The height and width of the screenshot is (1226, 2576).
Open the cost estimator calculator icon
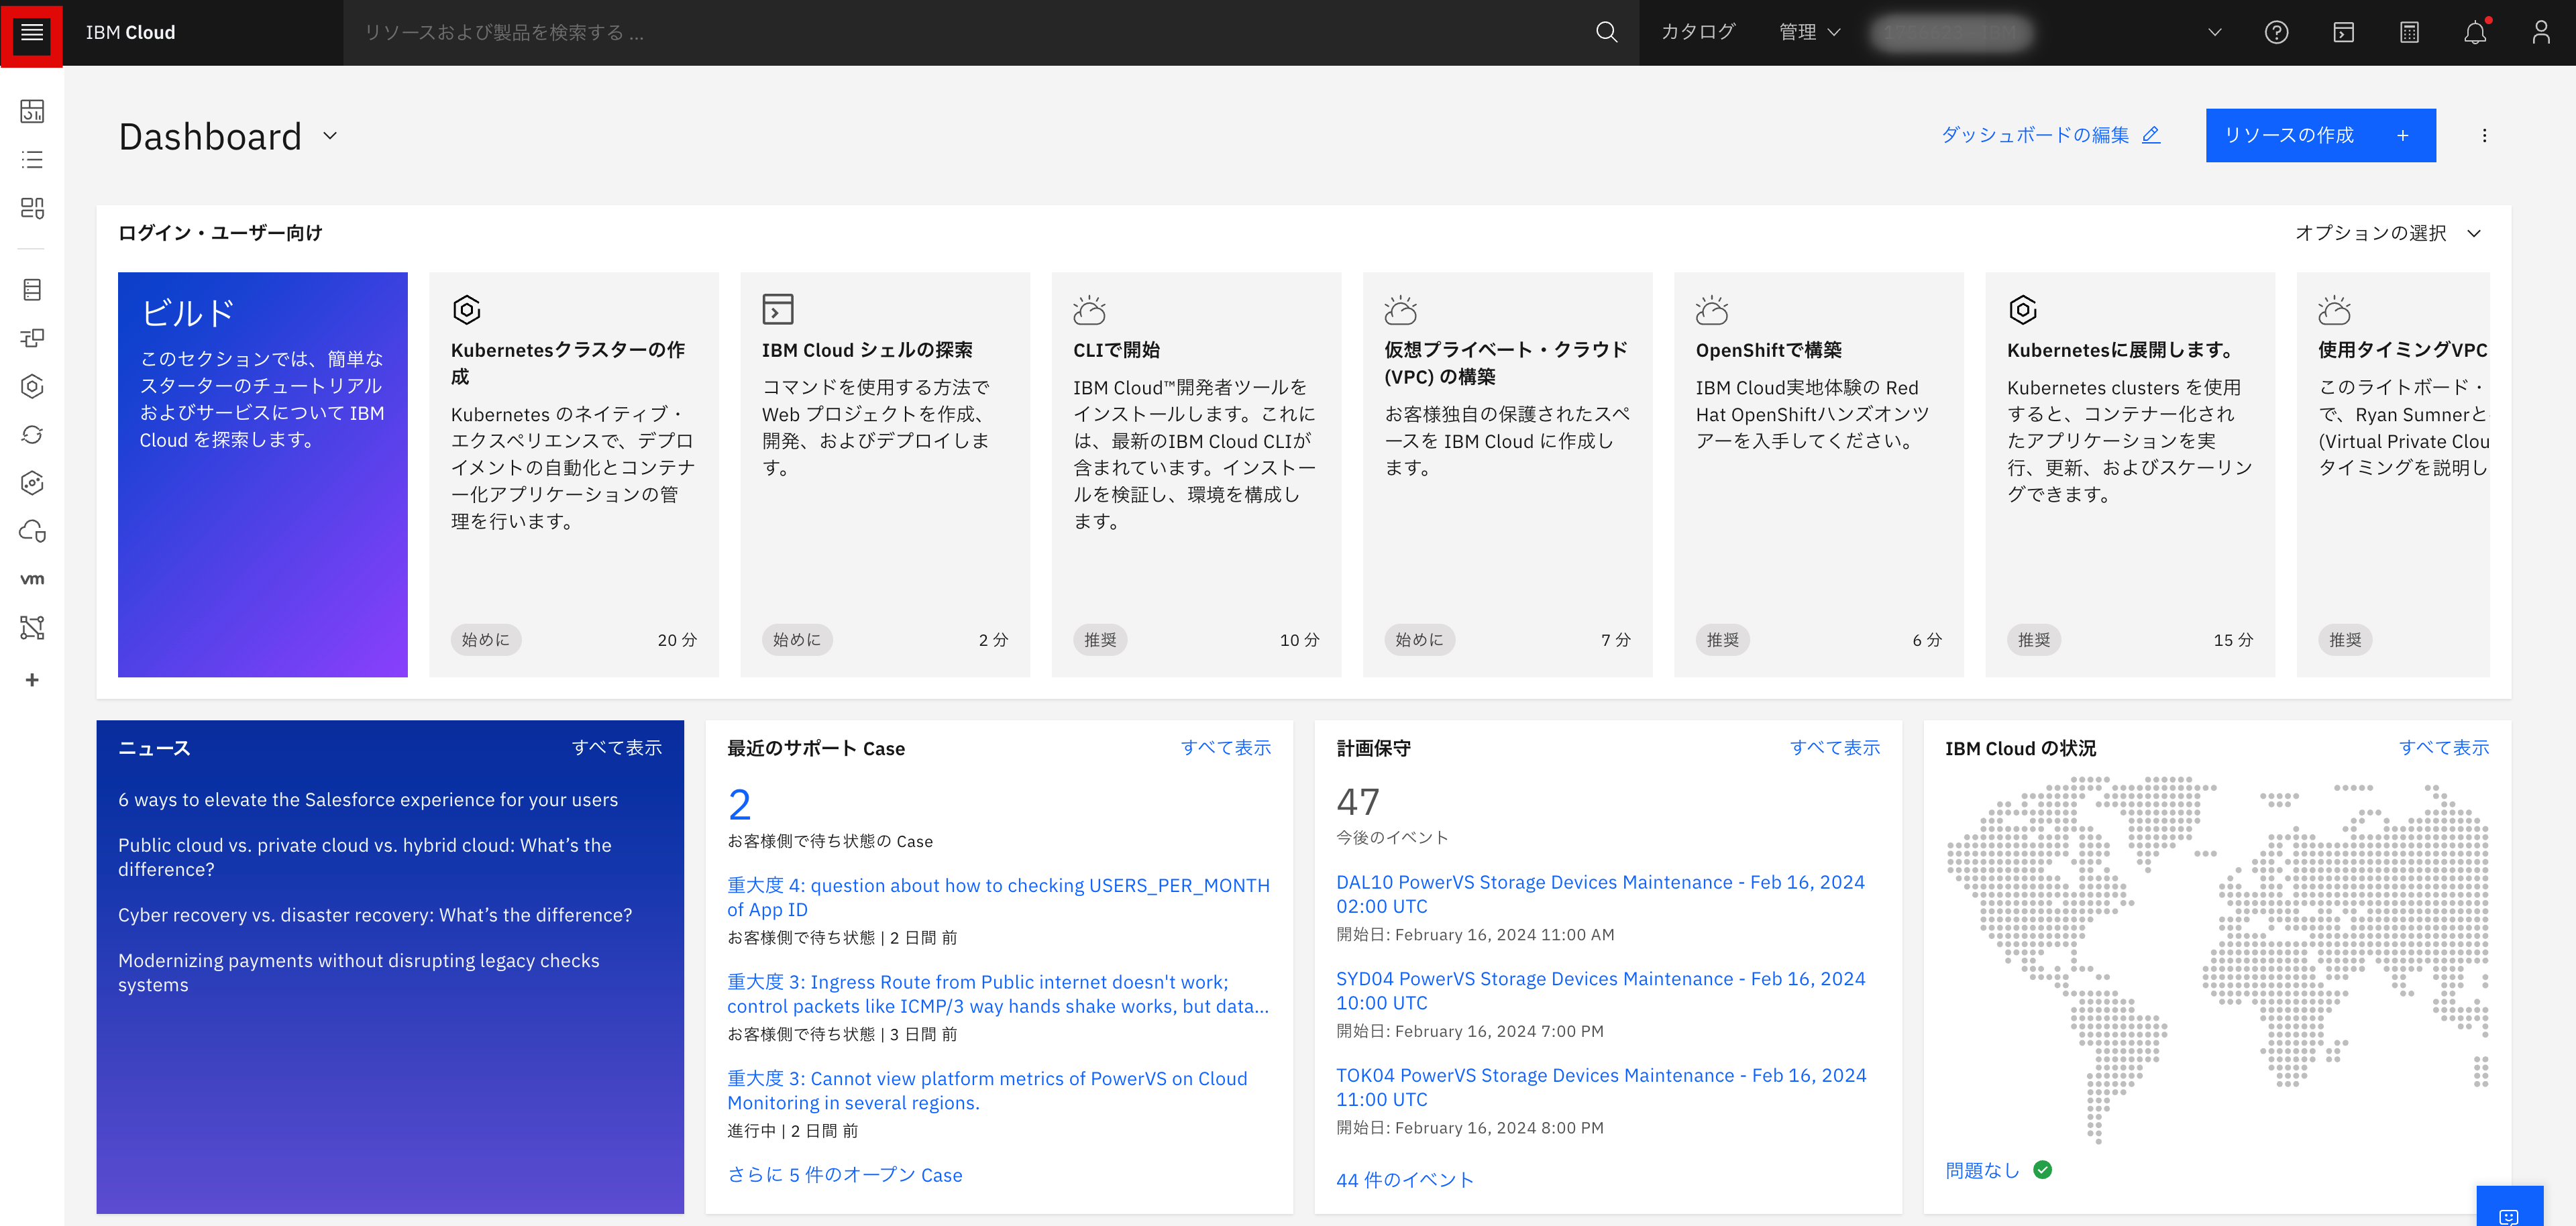pos(2409,32)
